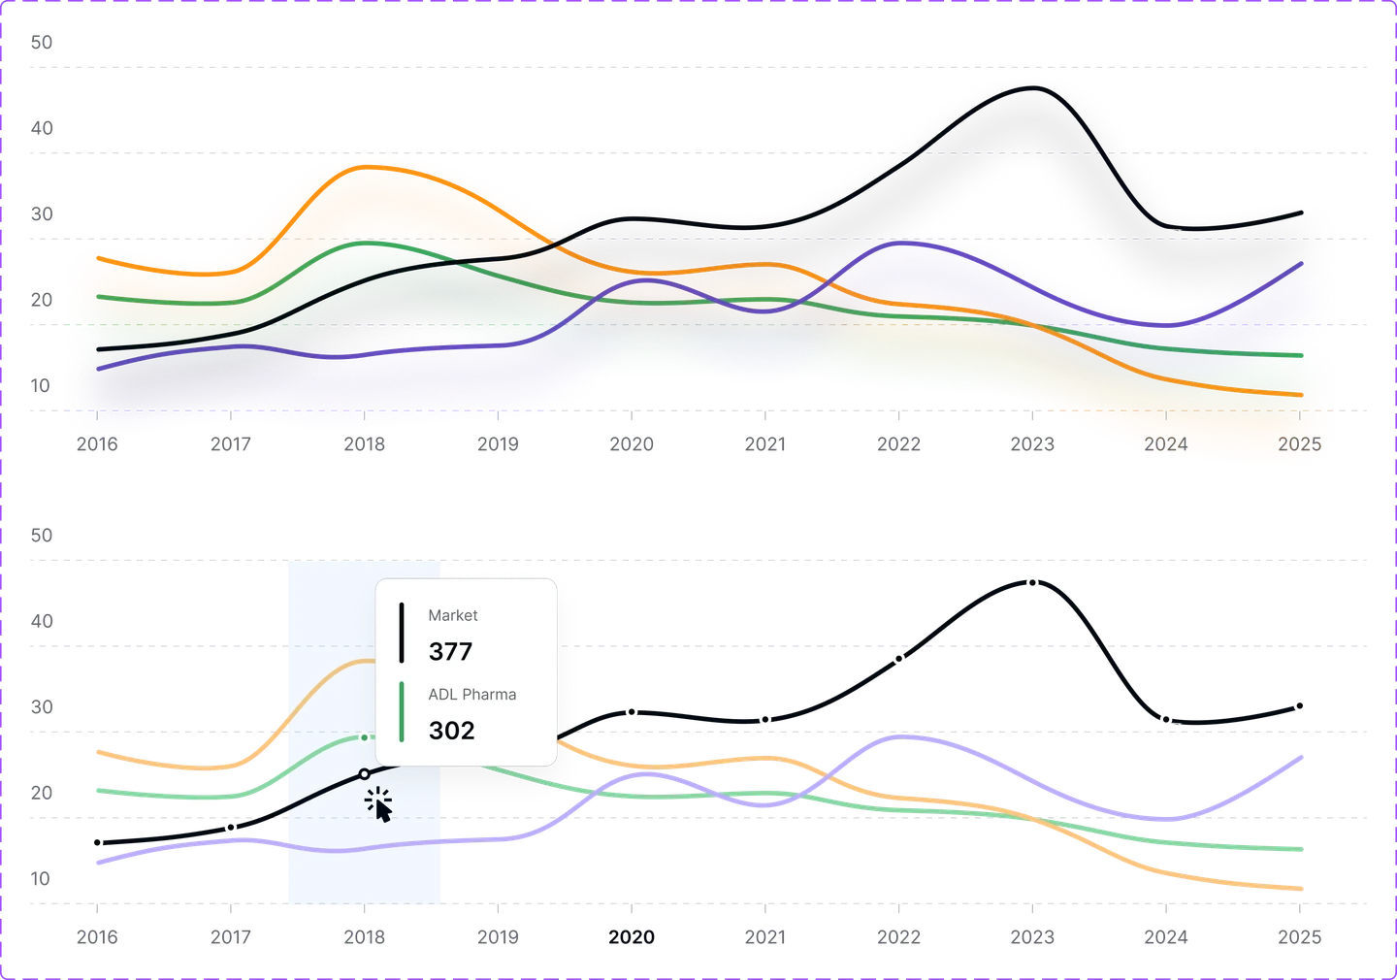Select the "2022" axis label in the upper chart
The width and height of the screenshot is (1397, 980).
(x=899, y=444)
